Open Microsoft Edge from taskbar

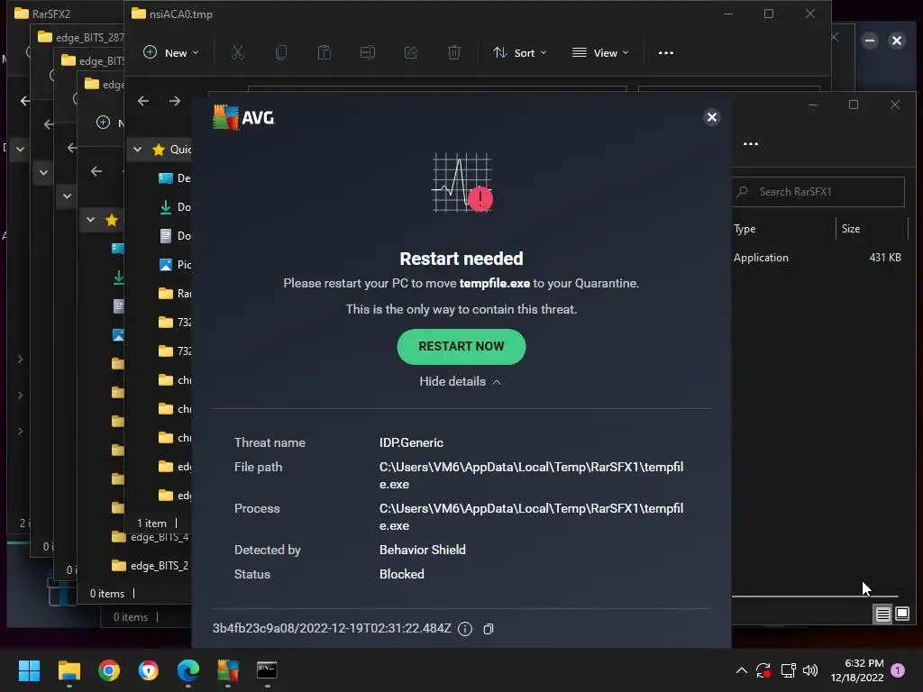coord(188,670)
